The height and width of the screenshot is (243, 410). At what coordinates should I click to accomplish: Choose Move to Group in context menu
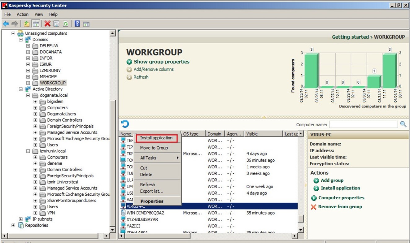coord(157,148)
